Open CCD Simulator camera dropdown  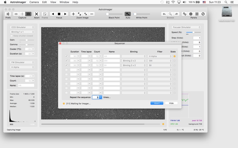click(x=22, y=27)
